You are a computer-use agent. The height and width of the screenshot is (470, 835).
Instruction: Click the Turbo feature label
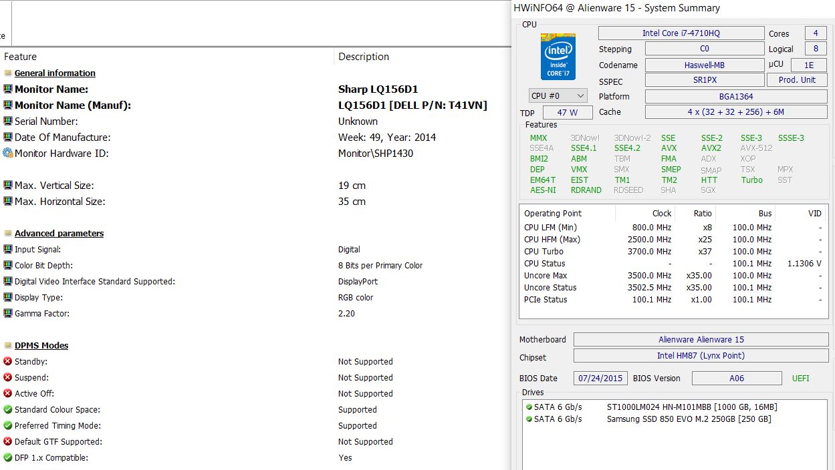(751, 180)
